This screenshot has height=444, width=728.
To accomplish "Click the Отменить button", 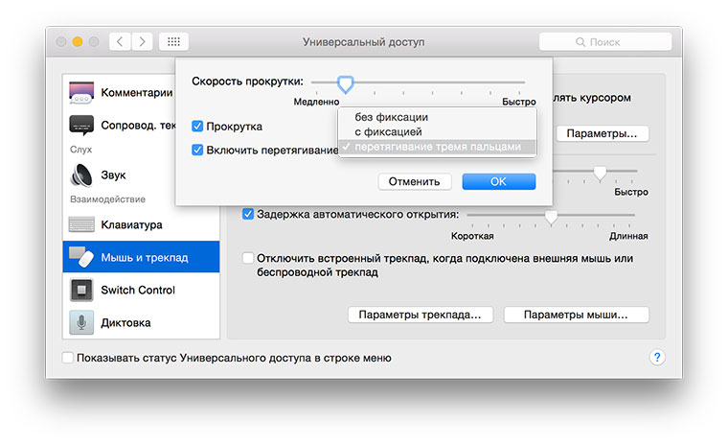I will point(415,181).
